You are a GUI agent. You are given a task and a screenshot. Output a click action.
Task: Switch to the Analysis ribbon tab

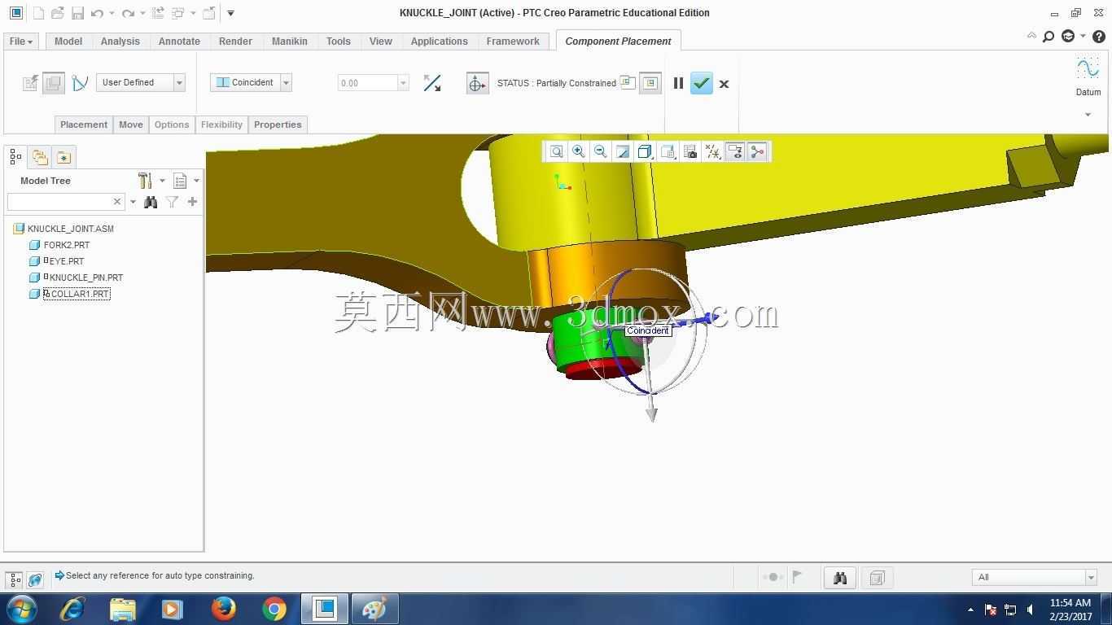[x=120, y=42]
